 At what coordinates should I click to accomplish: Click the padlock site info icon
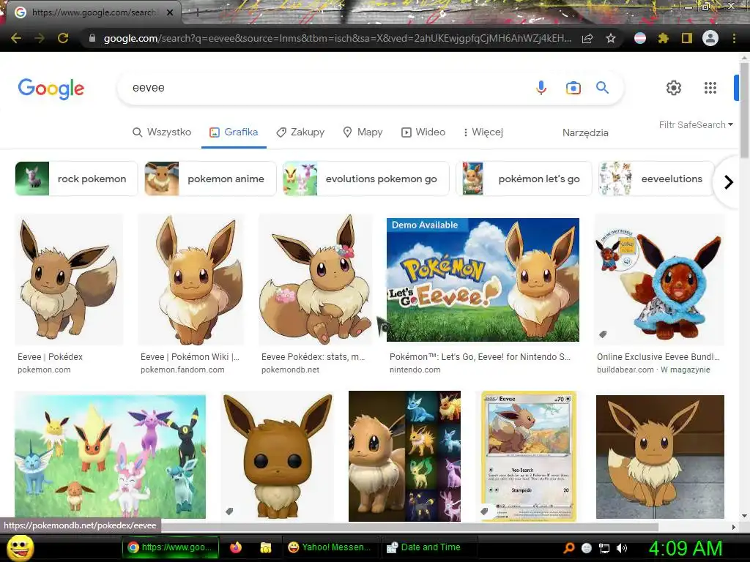(x=92, y=38)
